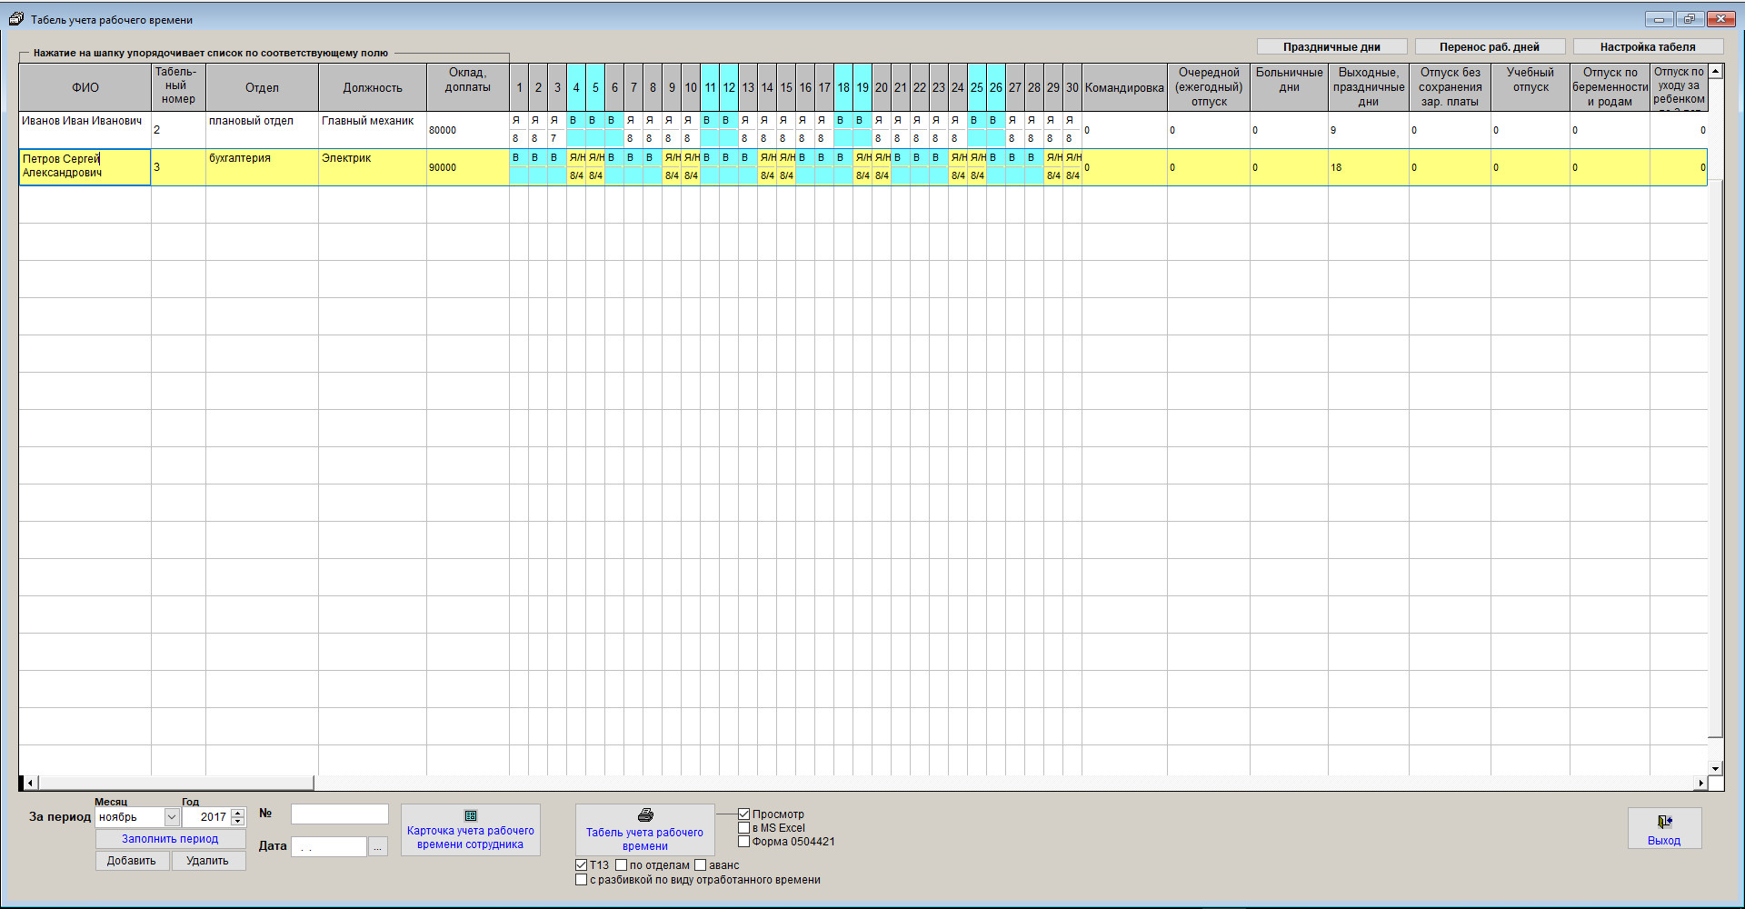Click the holidays value 9 for Иванов
This screenshot has width=1745, height=909.
point(1369,130)
